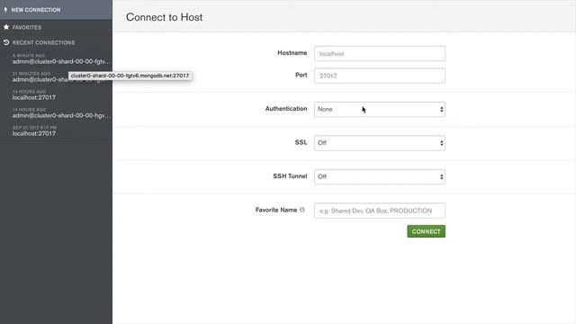Select the recent connection from a minute ago

click(x=60, y=58)
